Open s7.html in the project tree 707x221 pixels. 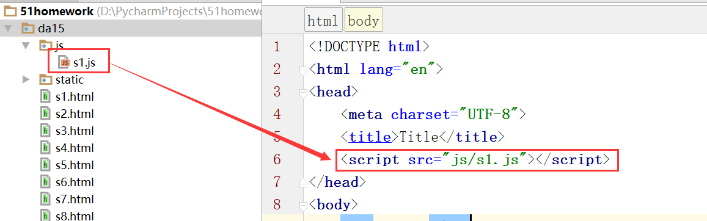point(75,199)
